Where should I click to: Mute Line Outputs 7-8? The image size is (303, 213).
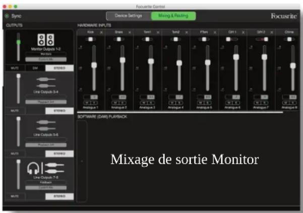click(15, 196)
